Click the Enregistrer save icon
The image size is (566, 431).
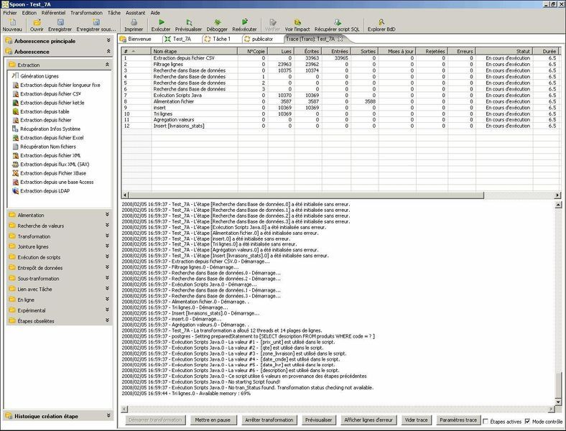pyautogui.click(x=60, y=22)
